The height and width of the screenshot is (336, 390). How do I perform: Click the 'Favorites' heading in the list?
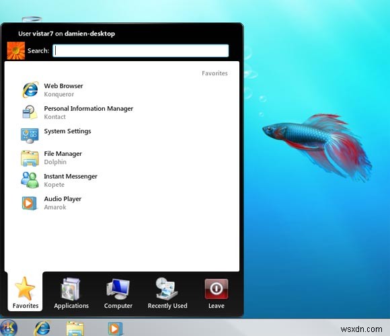point(214,73)
